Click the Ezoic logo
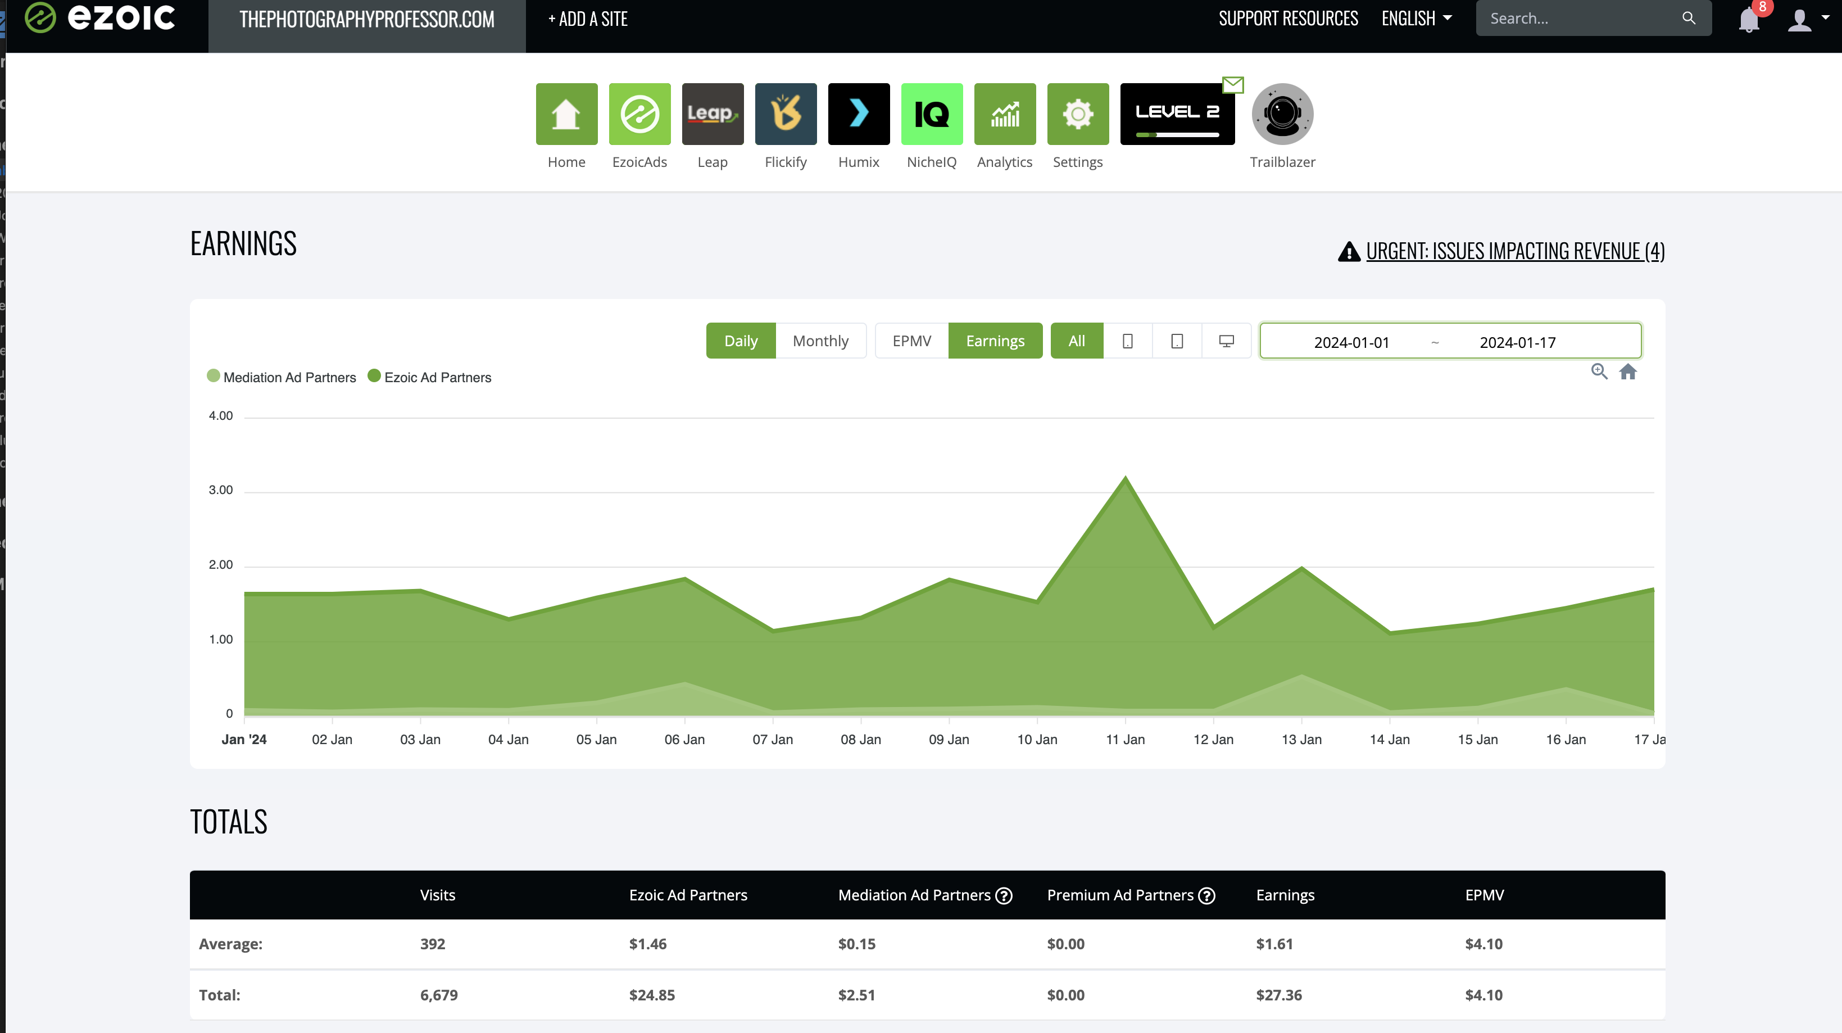 (x=99, y=17)
